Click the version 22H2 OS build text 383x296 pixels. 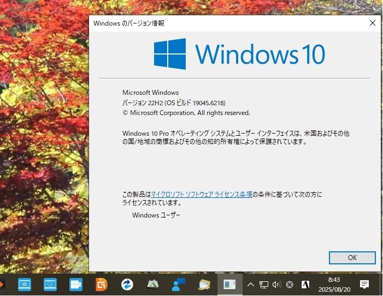pyautogui.click(x=174, y=103)
